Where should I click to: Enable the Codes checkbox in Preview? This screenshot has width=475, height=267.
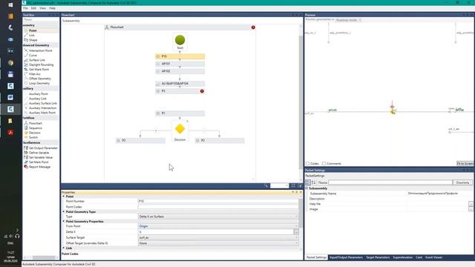tap(308, 163)
